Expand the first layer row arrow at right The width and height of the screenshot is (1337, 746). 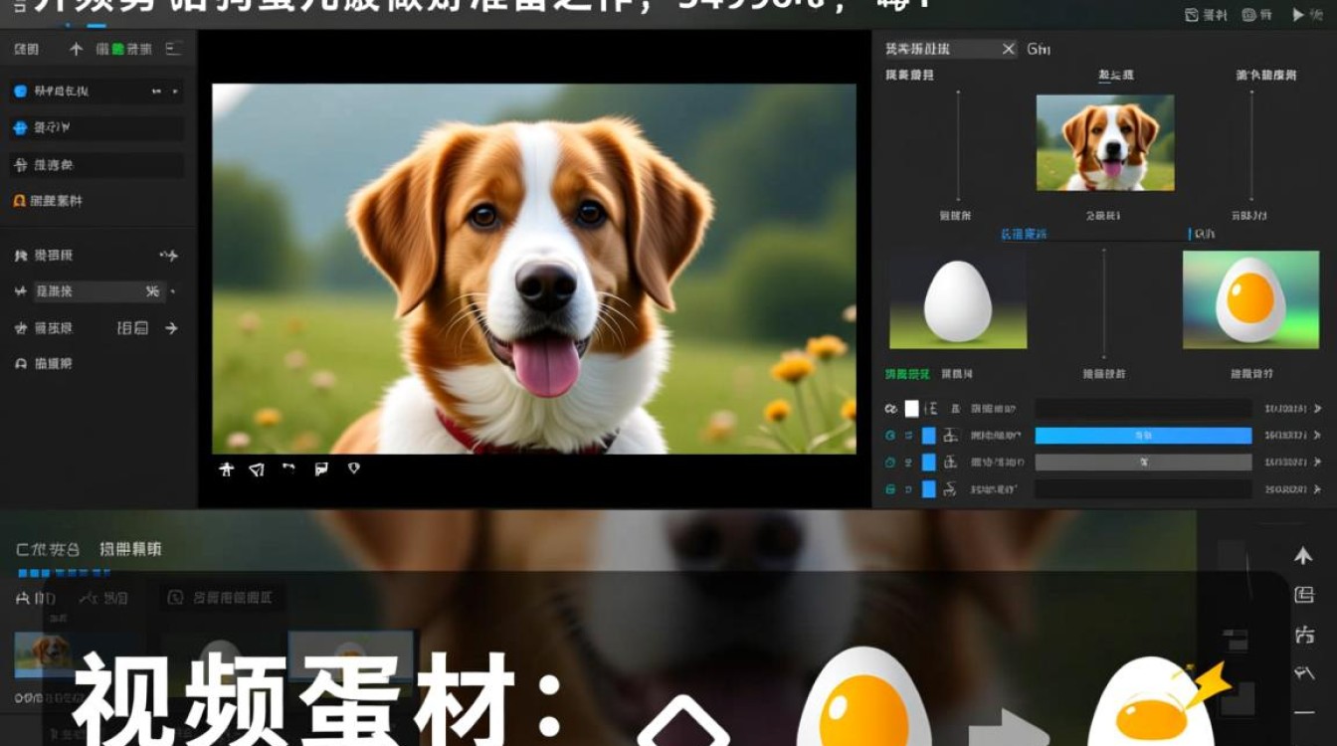(x=1318, y=408)
